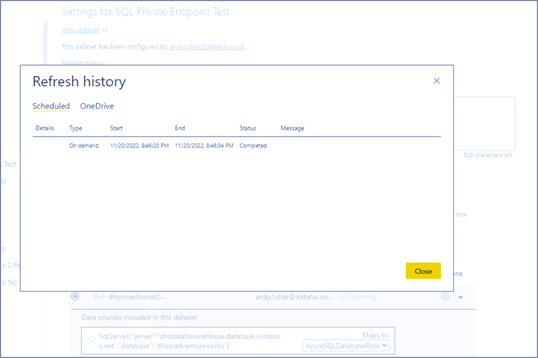Click the Settings for SQL Private Endpoint Test heading
538x358 pixels.
tap(145, 12)
